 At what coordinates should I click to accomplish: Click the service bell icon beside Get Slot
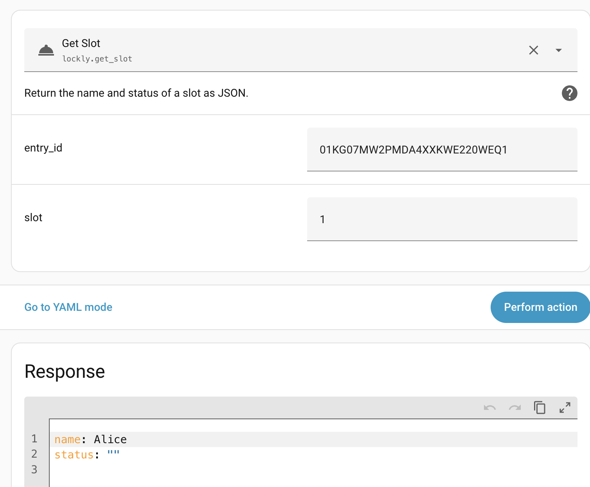[46, 51]
